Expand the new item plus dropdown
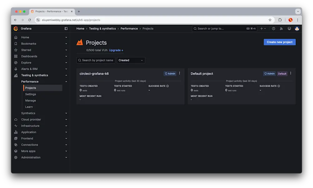 pyautogui.click(x=263, y=28)
